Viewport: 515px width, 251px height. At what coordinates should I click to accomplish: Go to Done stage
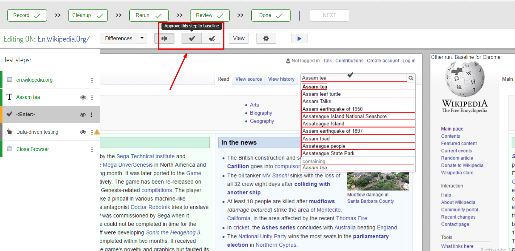click(x=271, y=15)
